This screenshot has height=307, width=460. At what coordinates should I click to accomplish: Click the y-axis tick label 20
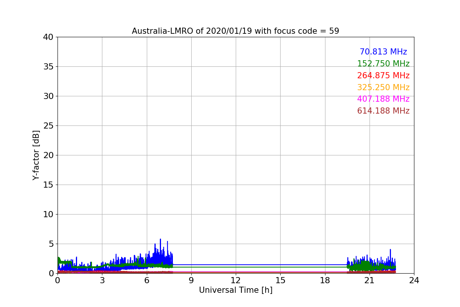coord(48,155)
